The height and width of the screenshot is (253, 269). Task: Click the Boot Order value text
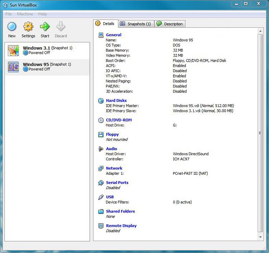click(x=199, y=61)
